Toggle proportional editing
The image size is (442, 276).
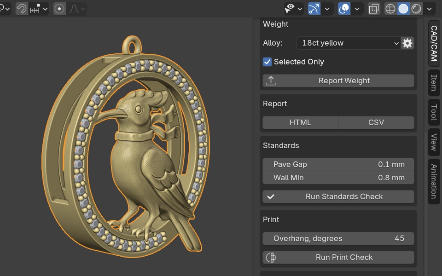coord(59,9)
